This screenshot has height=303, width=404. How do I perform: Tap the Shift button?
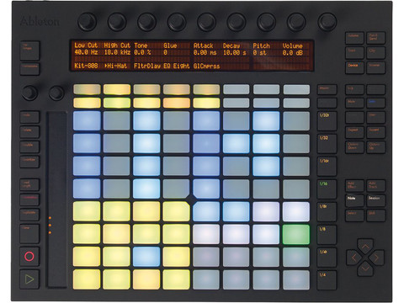[375, 215]
